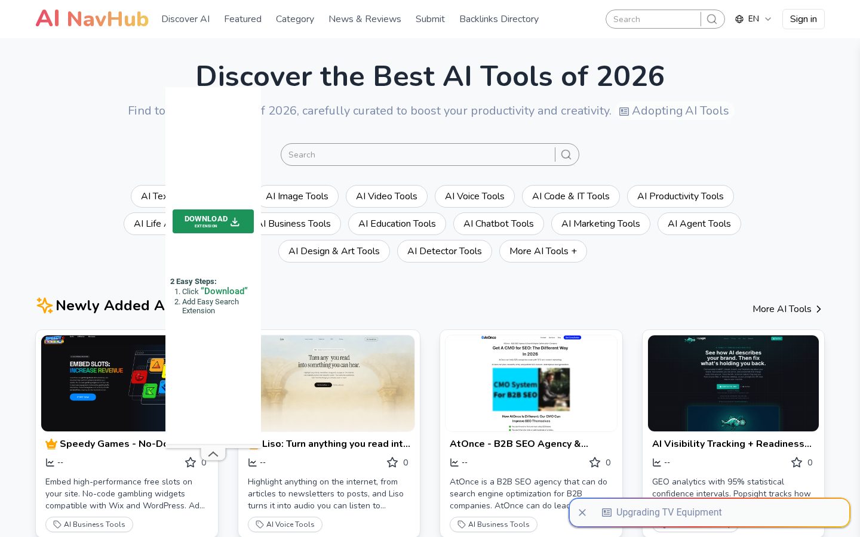Click the Download Extension ad button

tap(213, 221)
